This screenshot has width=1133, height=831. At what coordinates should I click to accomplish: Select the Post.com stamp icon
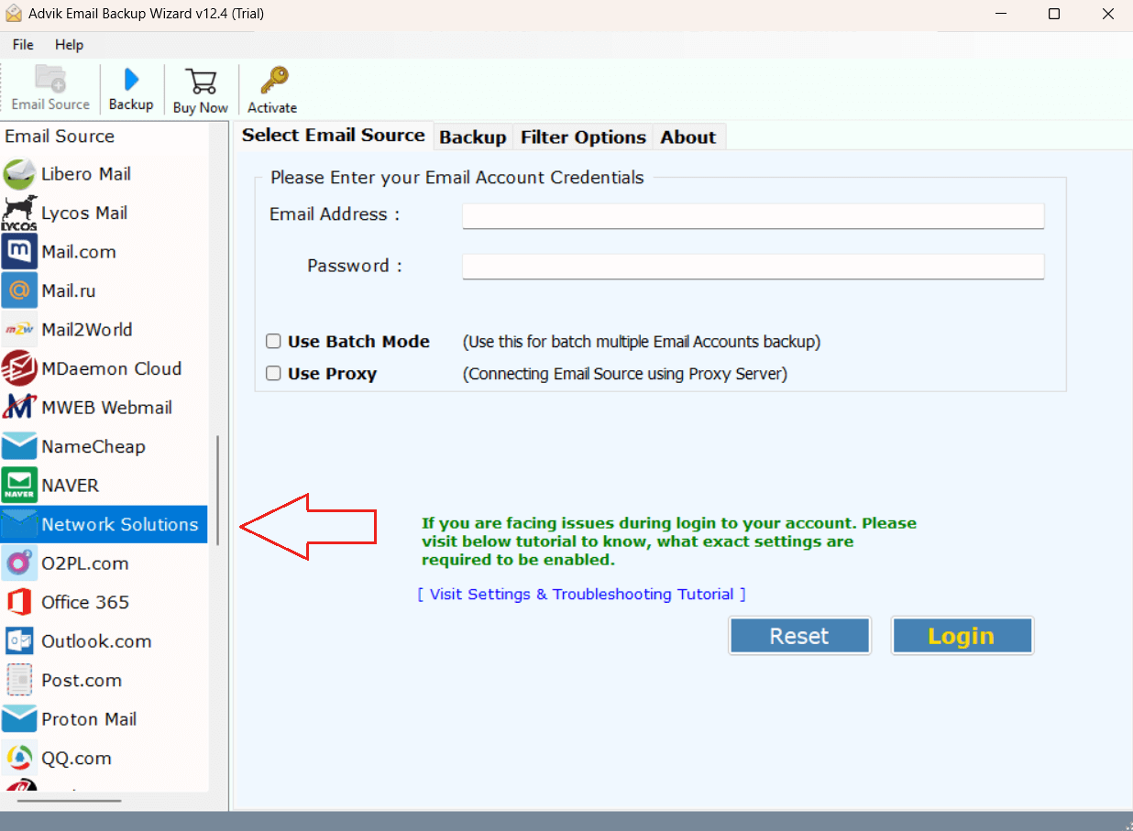(19, 680)
